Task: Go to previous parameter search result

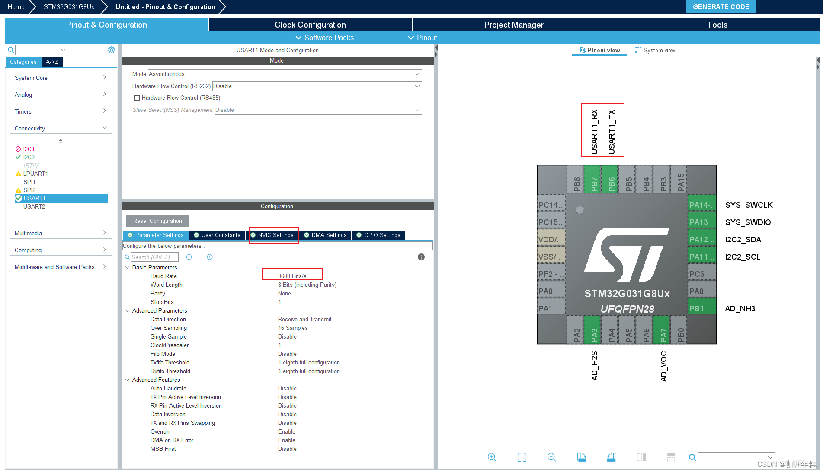Action: (189, 257)
